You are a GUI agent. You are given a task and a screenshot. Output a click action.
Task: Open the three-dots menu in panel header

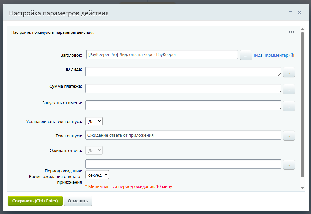click(x=291, y=32)
